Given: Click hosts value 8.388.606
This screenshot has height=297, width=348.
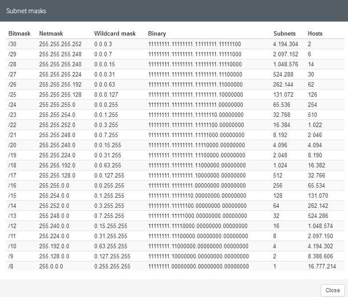Looking at the screenshot, I should point(320,256).
